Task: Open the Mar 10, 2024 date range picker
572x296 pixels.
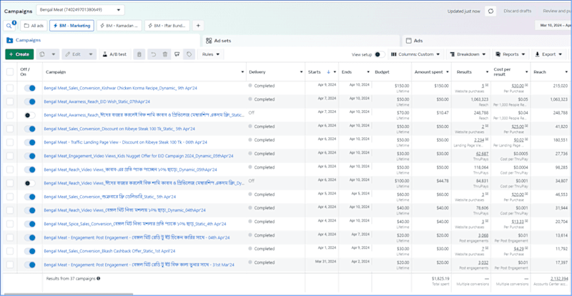Action: (553, 26)
